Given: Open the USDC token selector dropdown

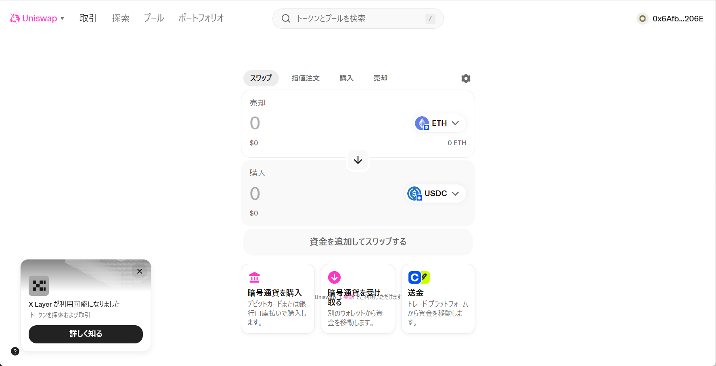Looking at the screenshot, I should tap(456, 193).
